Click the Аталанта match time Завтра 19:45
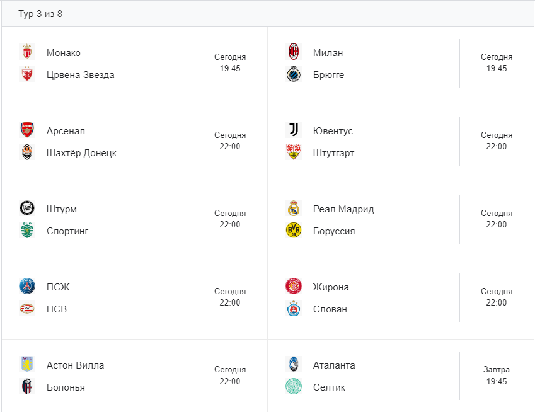Image resolution: width=535 pixels, height=412 pixels. (x=497, y=375)
